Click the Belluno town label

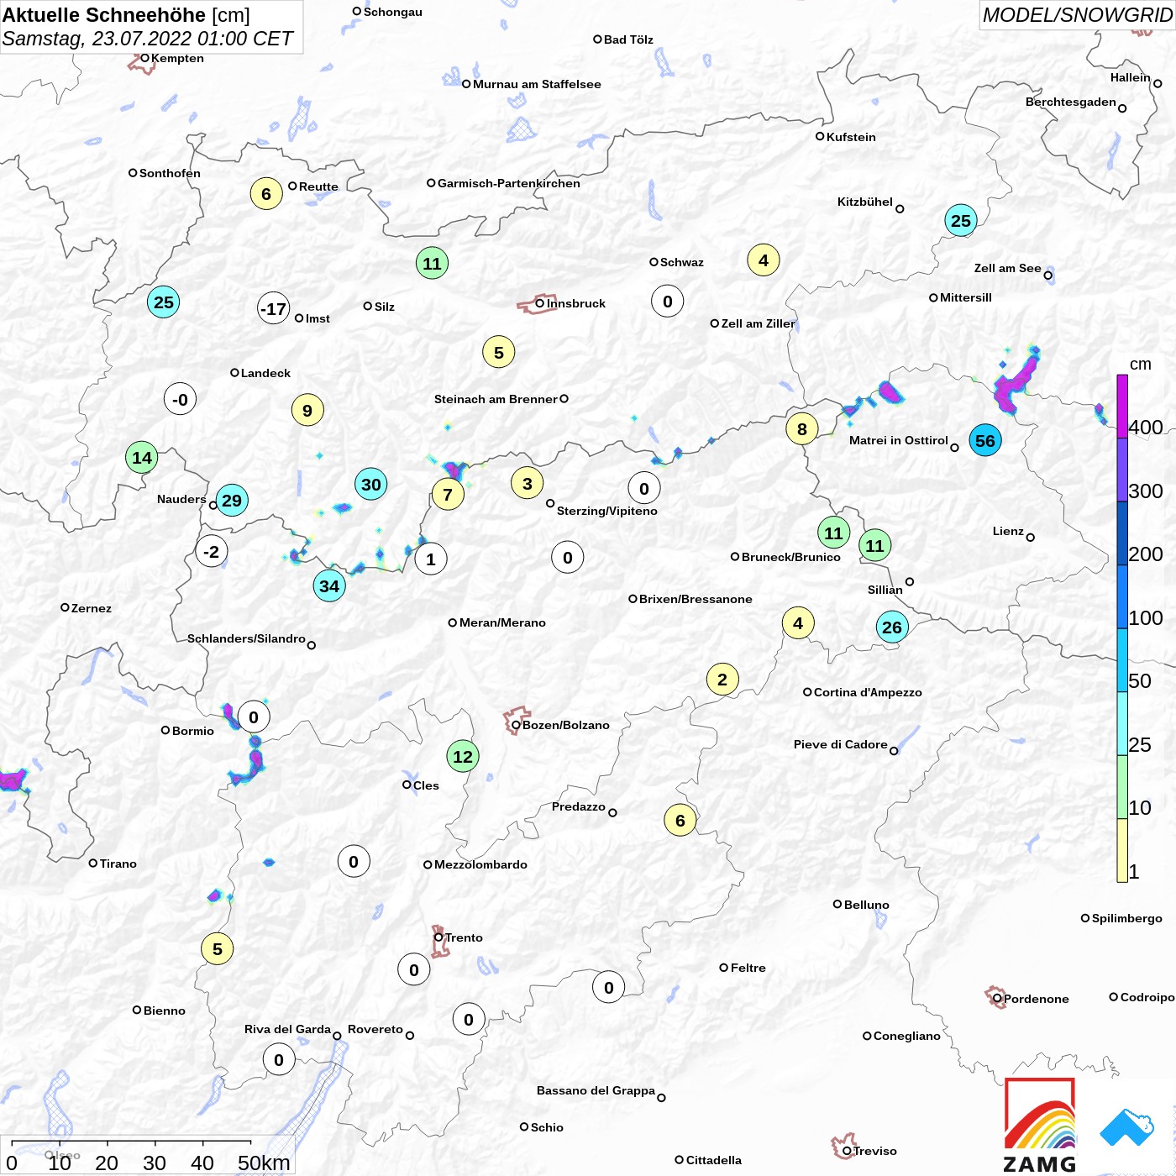[866, 905]
